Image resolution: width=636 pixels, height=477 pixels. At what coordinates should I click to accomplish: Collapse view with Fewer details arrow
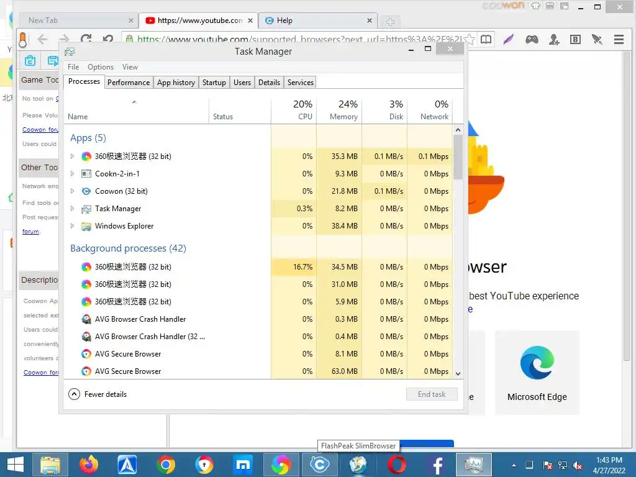[75, 394]
